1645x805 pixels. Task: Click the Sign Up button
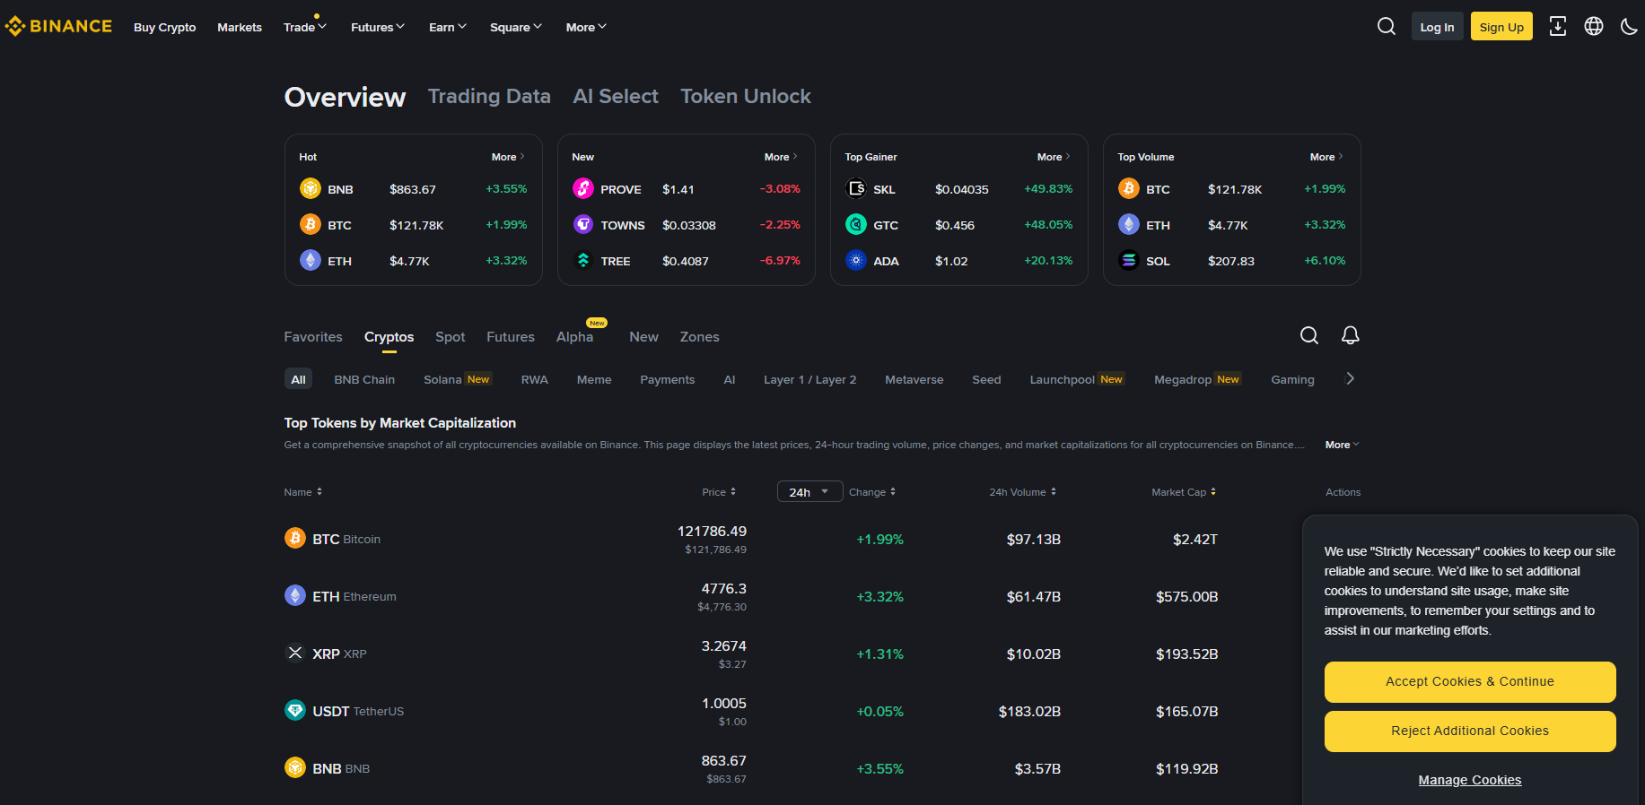pos(1501,27)
